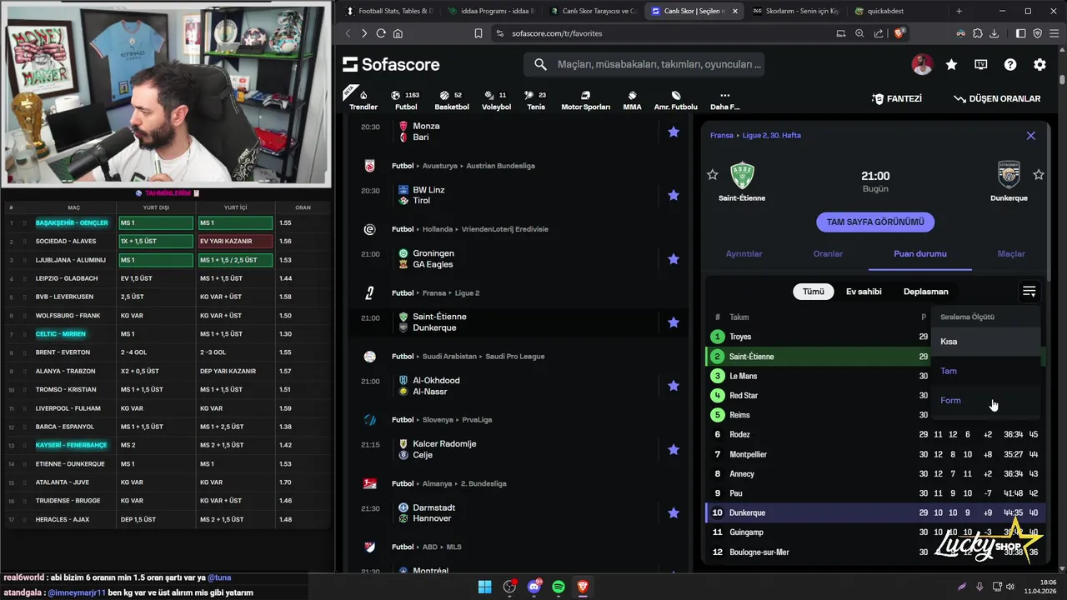Switch to iddaa Programı browser tab
1067x600 pixels.
click(x=491, y=11)
